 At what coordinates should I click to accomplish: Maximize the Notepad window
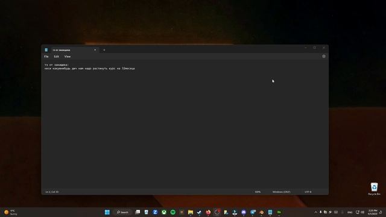coord(315,48)
